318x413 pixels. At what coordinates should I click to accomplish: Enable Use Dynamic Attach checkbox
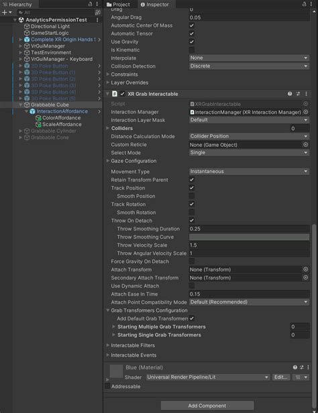coord(191,286)
